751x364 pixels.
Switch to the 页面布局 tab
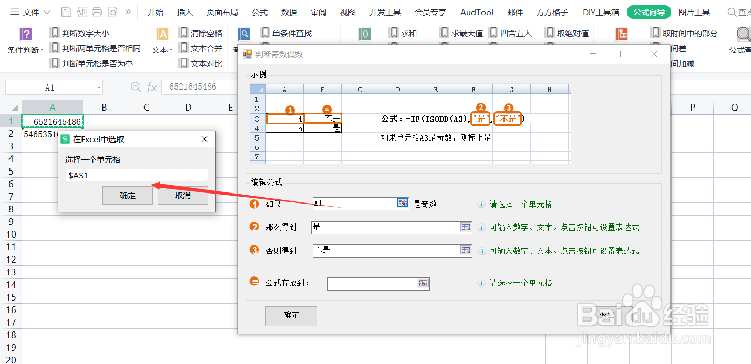(222, 12)
